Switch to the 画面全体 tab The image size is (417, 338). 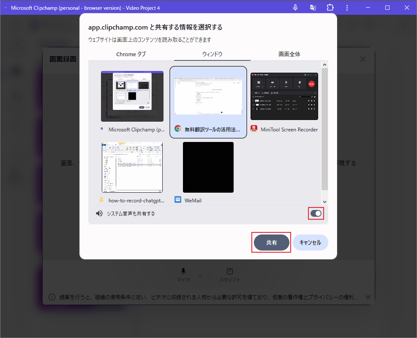coord(289,54)
